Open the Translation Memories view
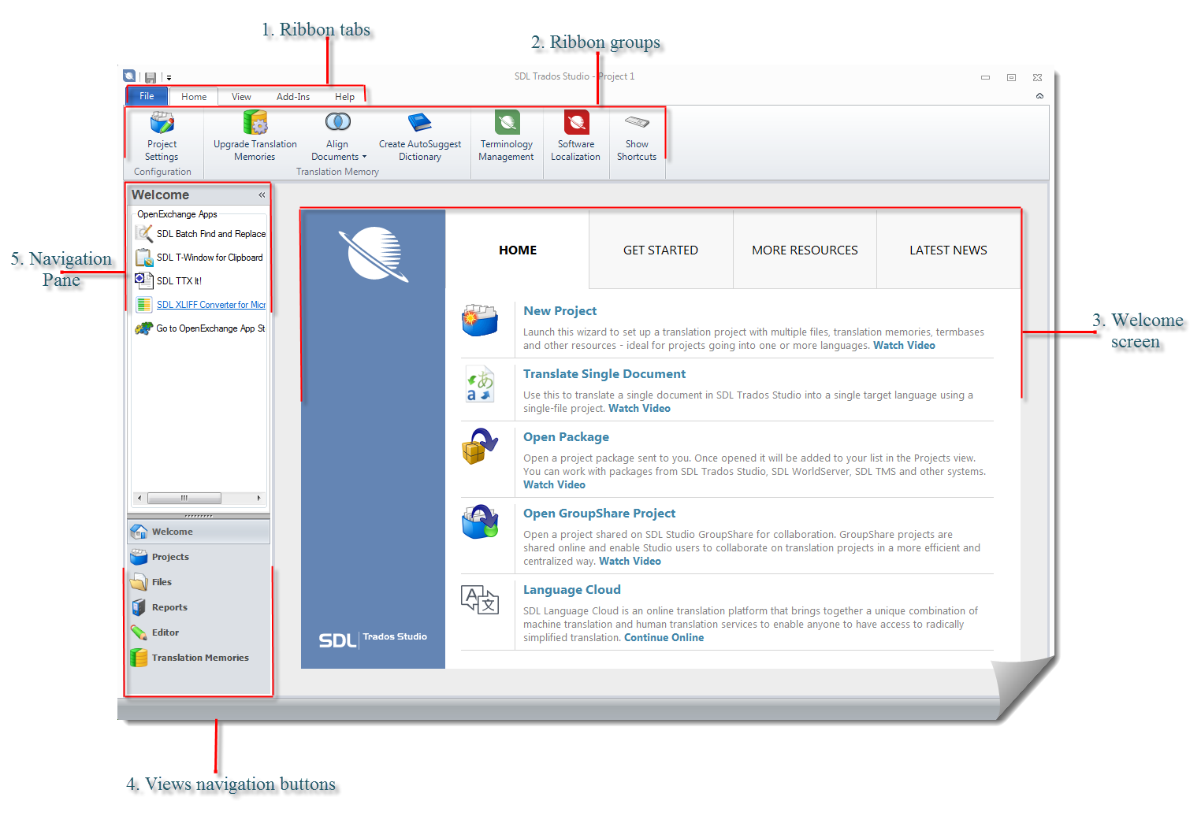Viewport: 1201px width, 816px height. (x=199, y=658)
